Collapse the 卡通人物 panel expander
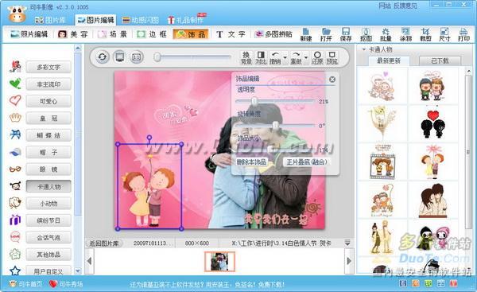 [364, 49]
